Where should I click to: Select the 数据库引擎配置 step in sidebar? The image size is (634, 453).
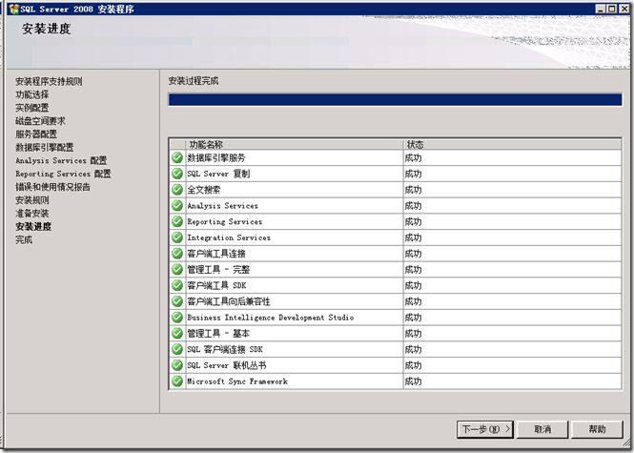click(x=45, y=147)
